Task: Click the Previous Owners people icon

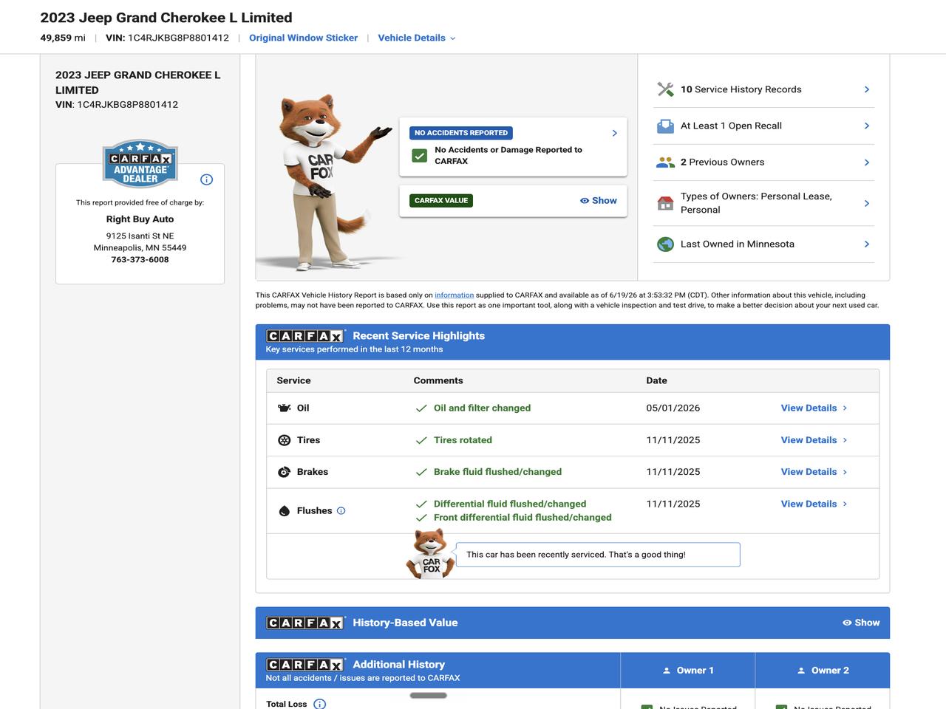Action: pyautogui.click(x=665, y=162)
